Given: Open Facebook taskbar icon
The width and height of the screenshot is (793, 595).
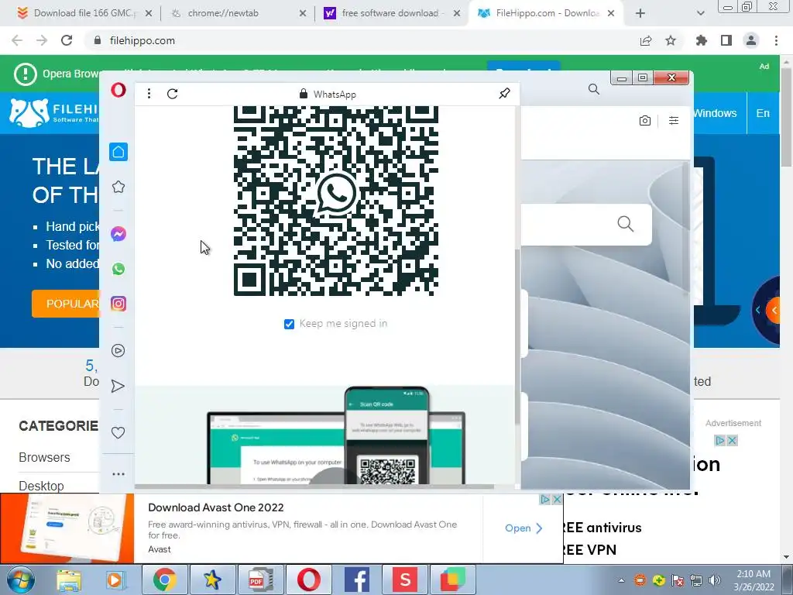Looking at the screenshot, I should (x=357, y=580).
